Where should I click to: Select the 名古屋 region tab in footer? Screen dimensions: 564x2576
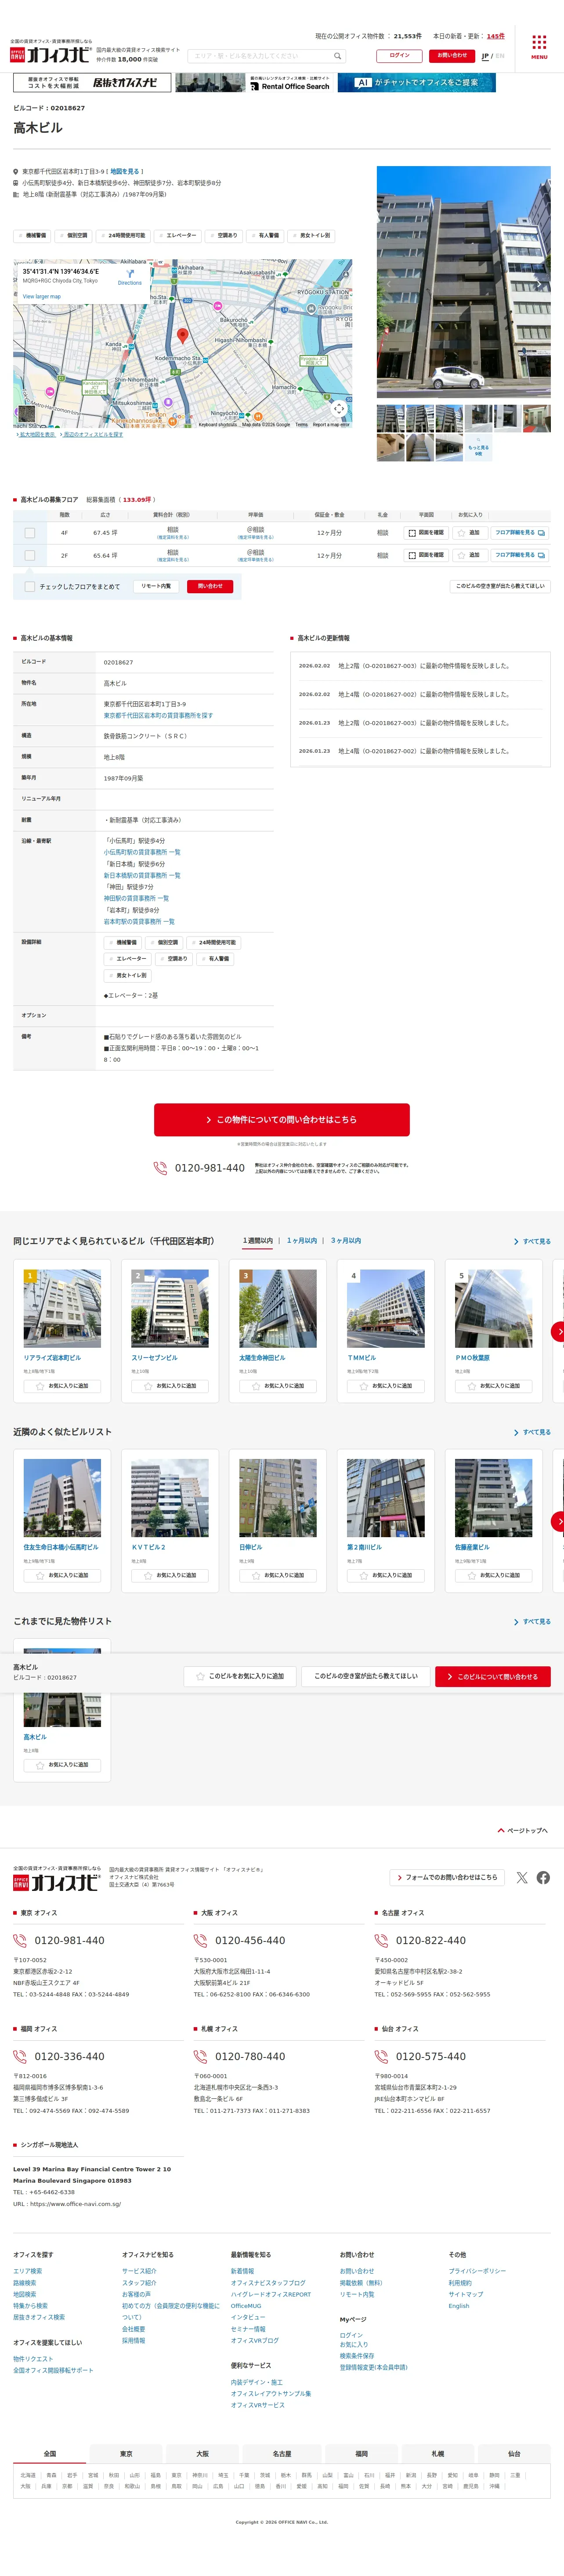[x=282, y=2453]
